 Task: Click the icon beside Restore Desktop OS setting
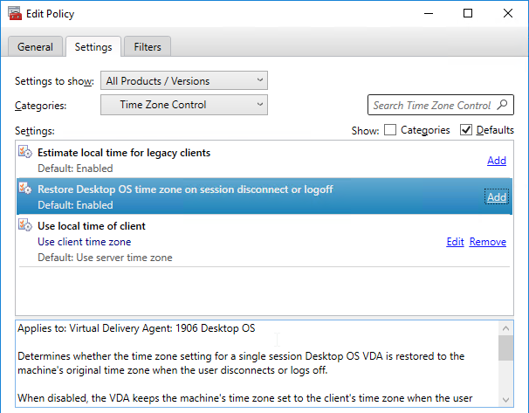[25, 189]
